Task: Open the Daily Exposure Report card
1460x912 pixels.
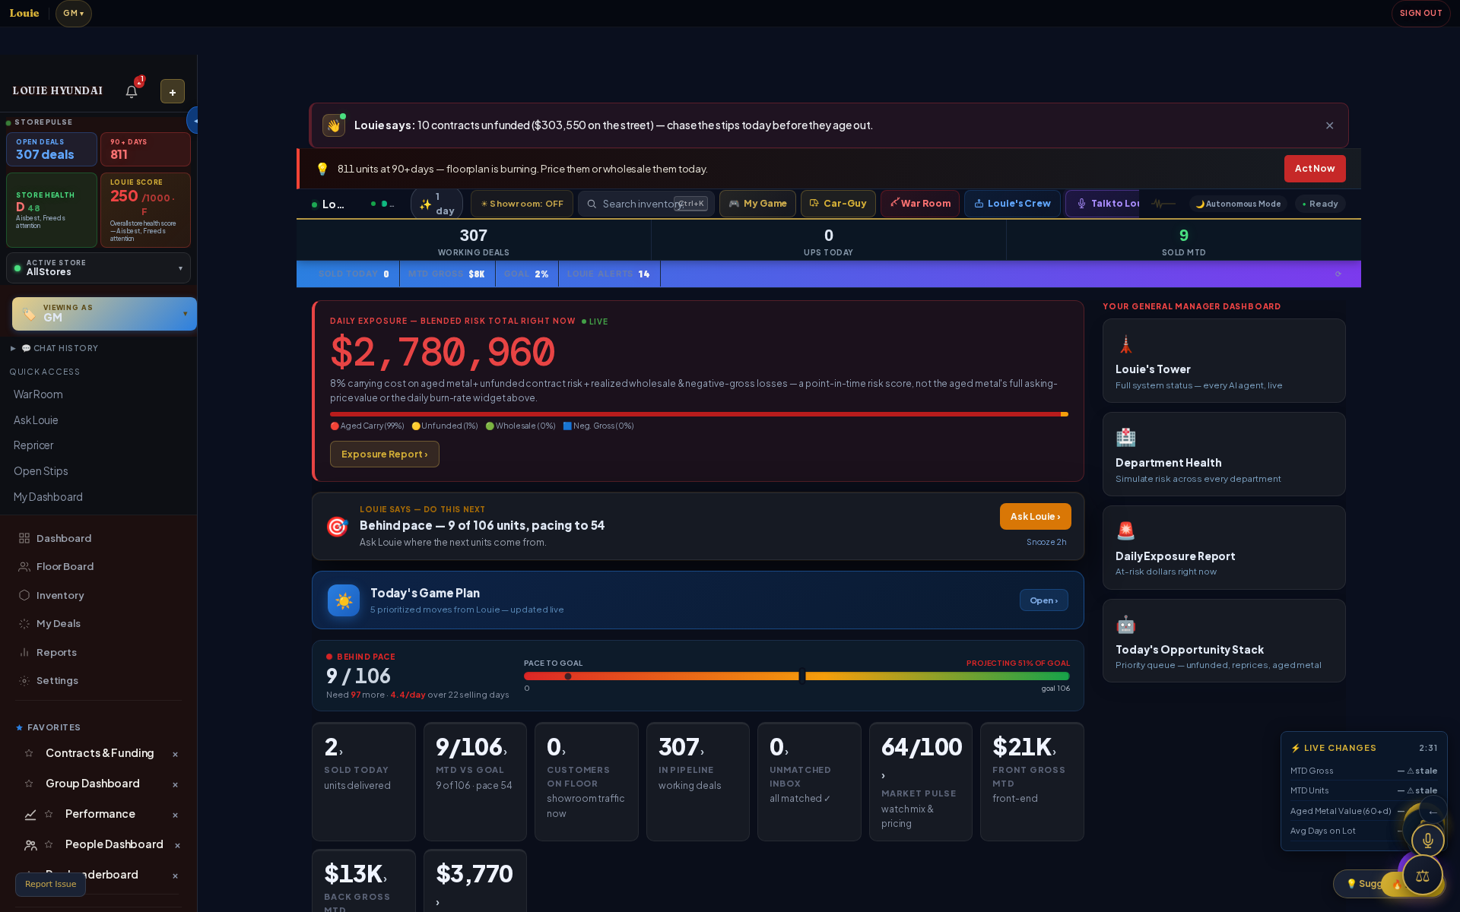Action: click(x=1224, y=547)
